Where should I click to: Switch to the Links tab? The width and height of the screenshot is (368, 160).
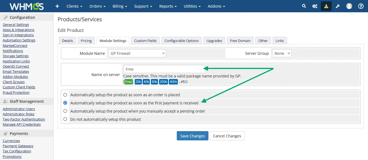tap(280, 41)
